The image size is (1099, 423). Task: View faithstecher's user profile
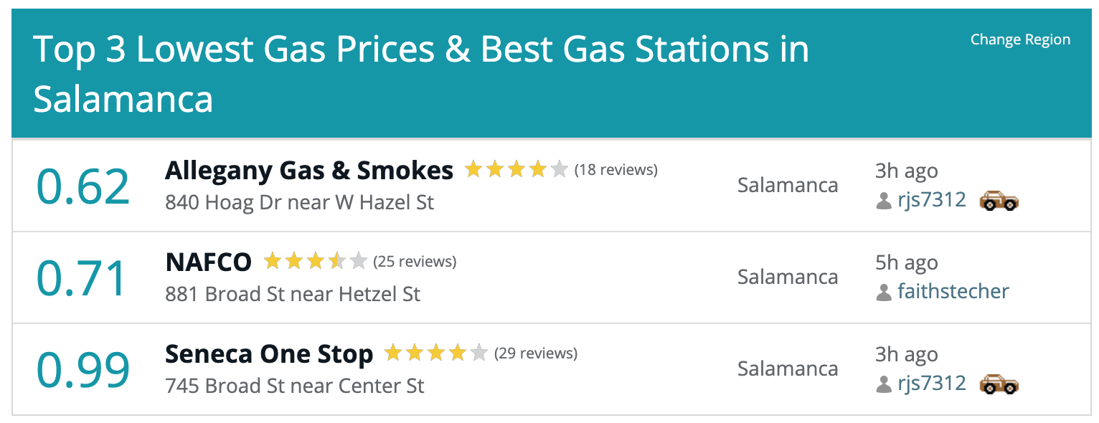coord(953,292)
